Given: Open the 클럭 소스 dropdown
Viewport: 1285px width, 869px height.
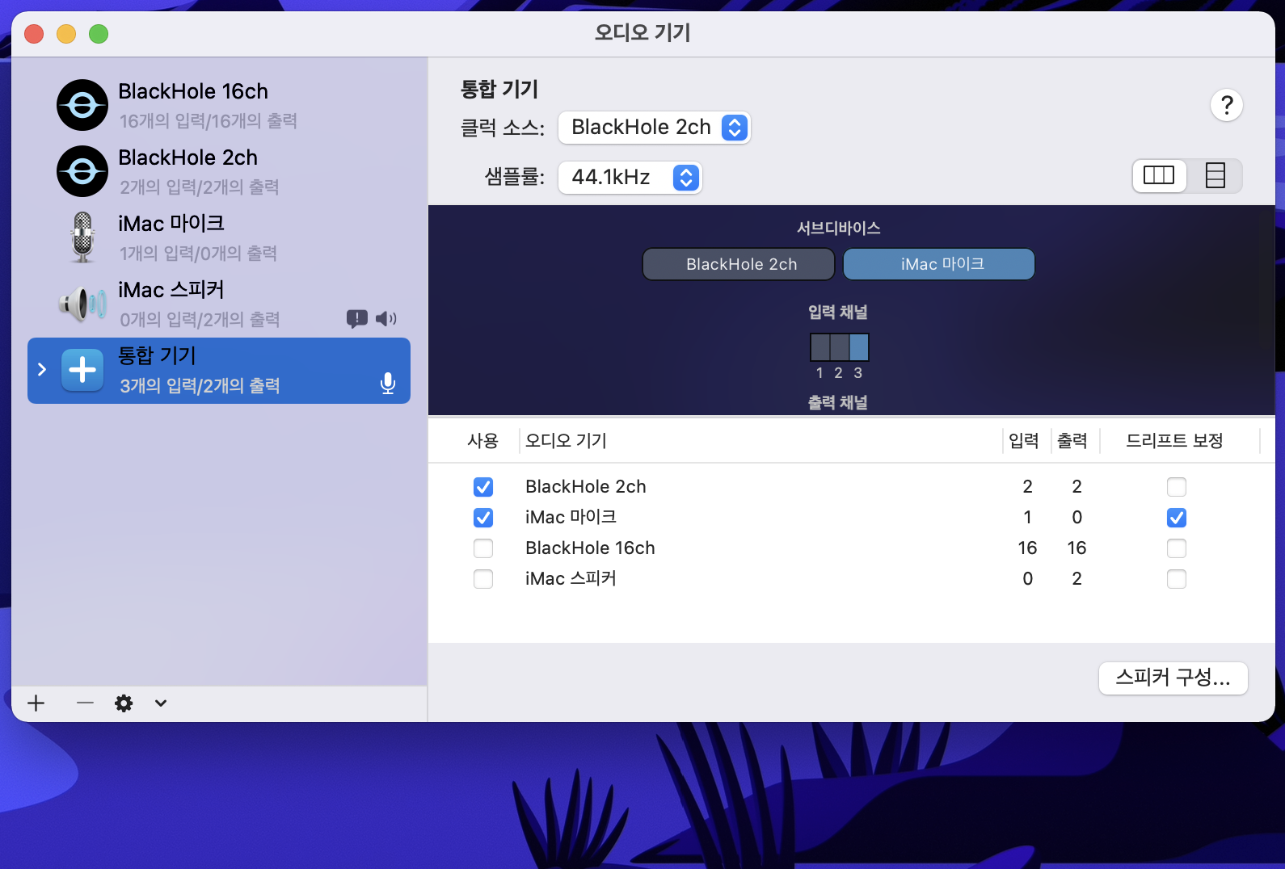Looking at the screenshot, I should (x=655, y=128).
